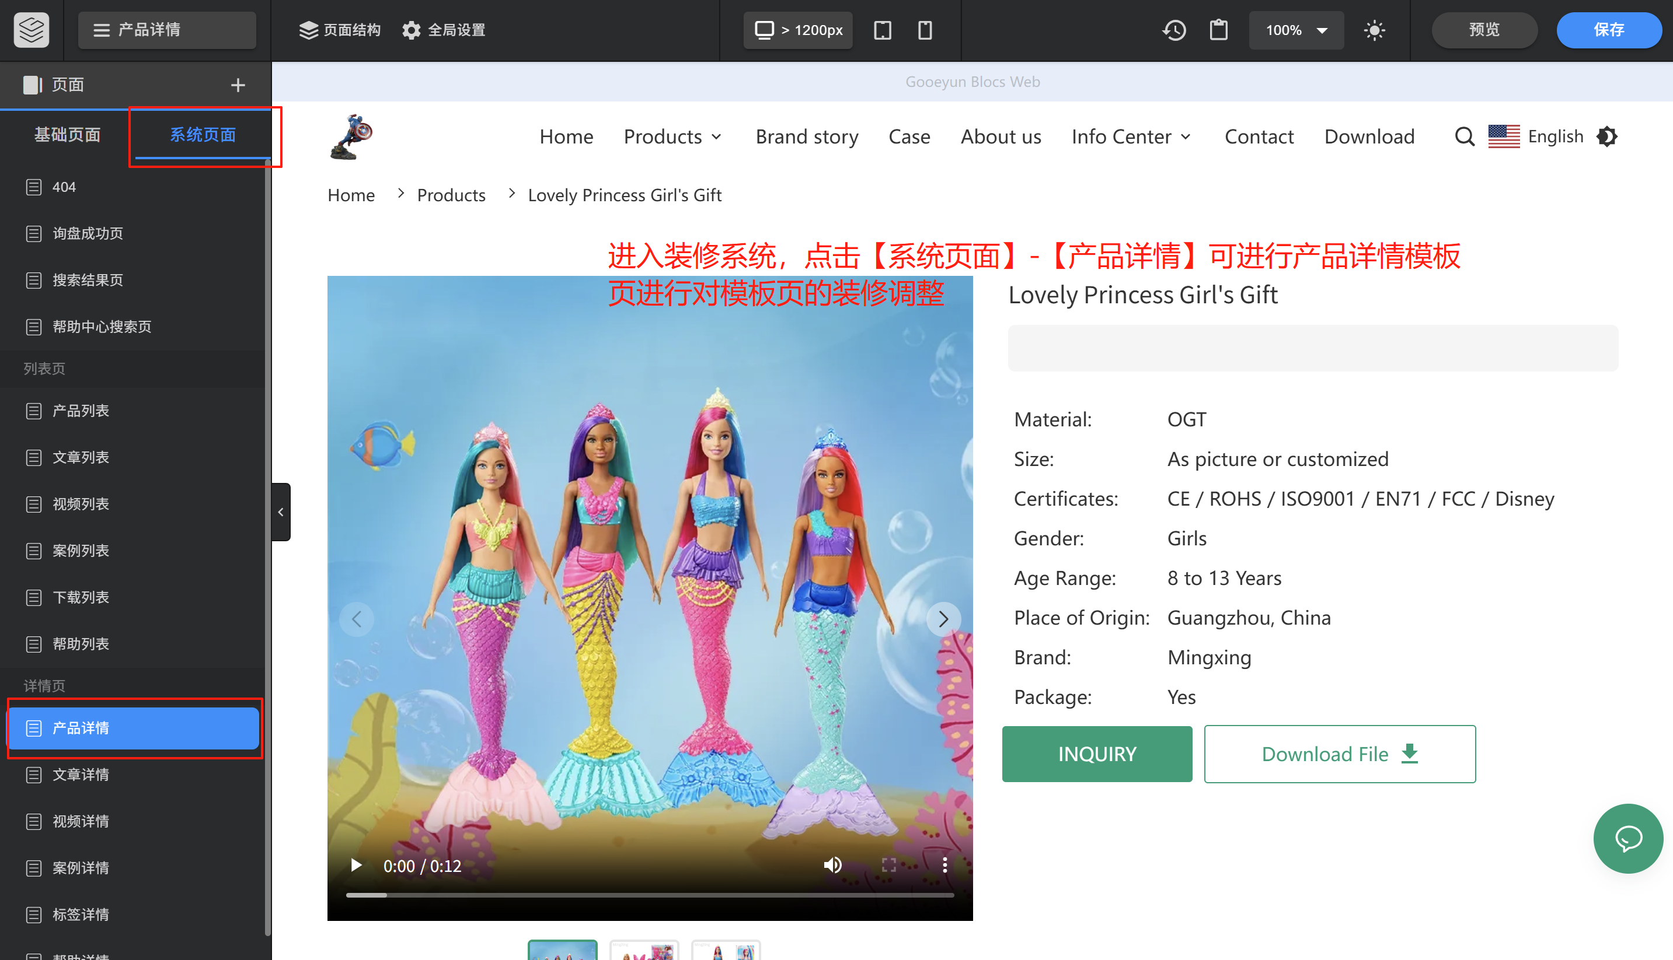The width and height of the screenshot is (1673, 960).
Task: Open the clipboard icon
Action: [1218, 30]
